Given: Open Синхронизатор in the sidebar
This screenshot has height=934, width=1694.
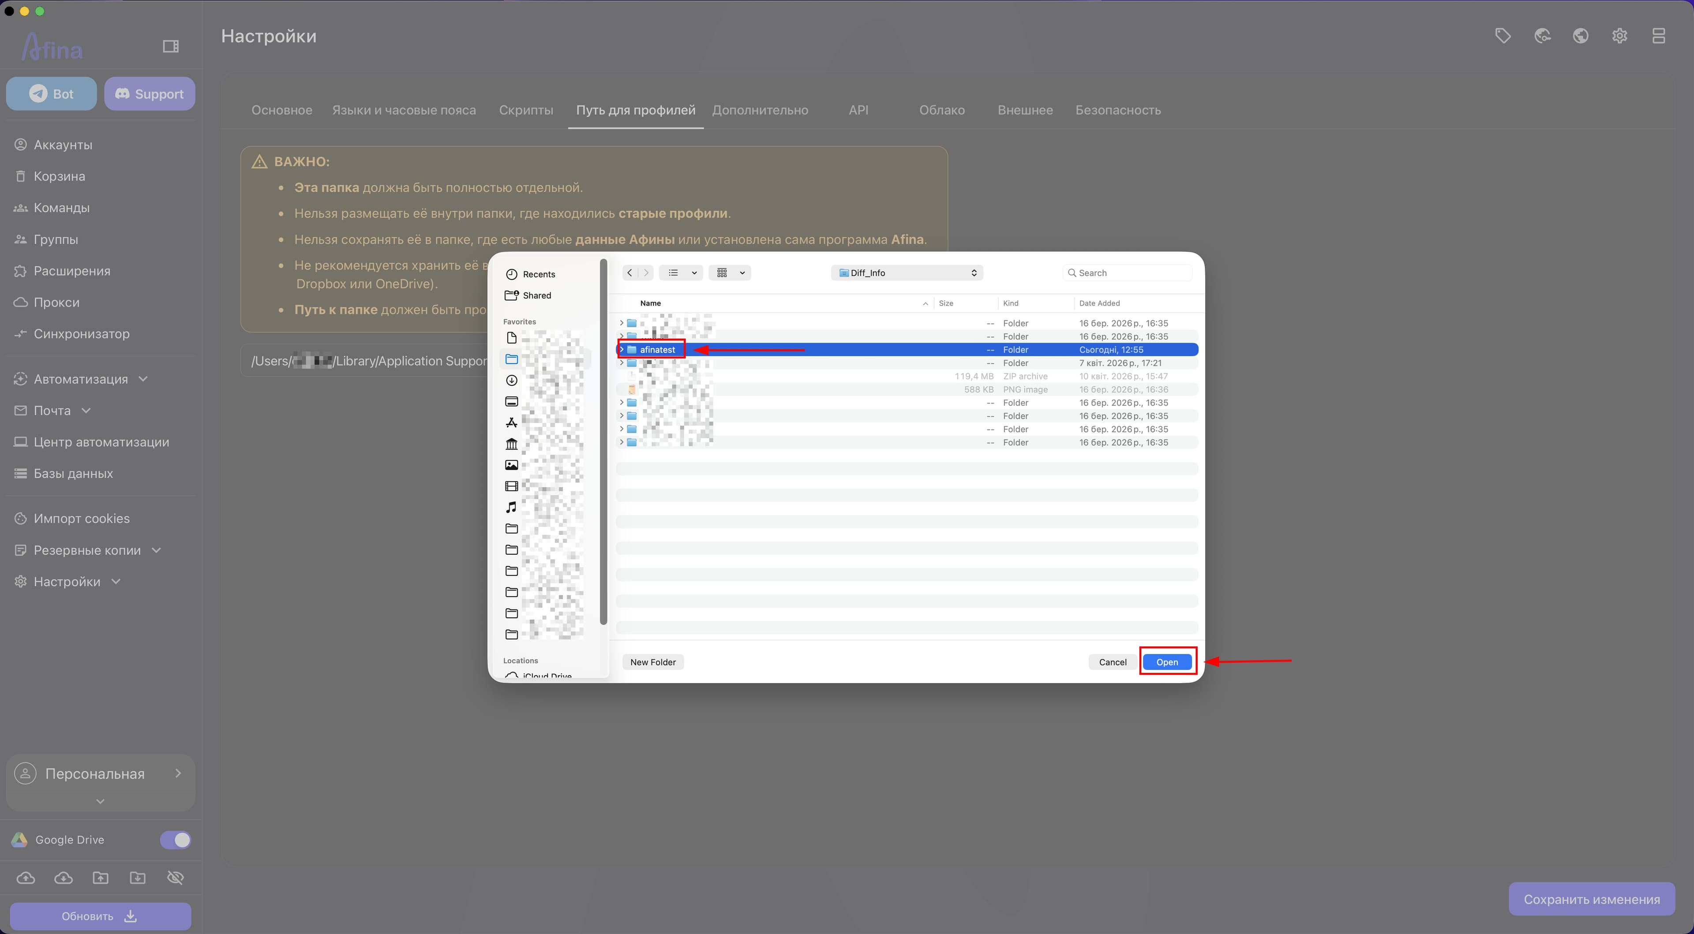Looking at the screenshot, I should (x=82, y=334).
